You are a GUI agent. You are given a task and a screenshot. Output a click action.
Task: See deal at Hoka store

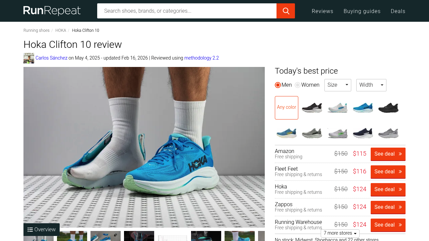(388, 189)
